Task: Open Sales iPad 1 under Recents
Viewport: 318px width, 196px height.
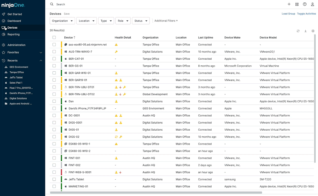Action: (16, 82)
